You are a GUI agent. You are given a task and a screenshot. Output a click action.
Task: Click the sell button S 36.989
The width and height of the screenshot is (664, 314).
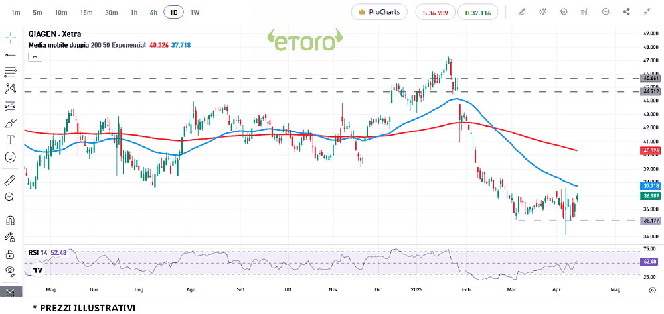pos(436,13)
